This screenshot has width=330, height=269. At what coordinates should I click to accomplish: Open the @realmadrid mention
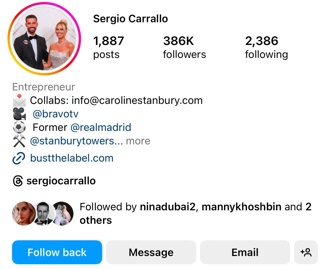point(101,127)
